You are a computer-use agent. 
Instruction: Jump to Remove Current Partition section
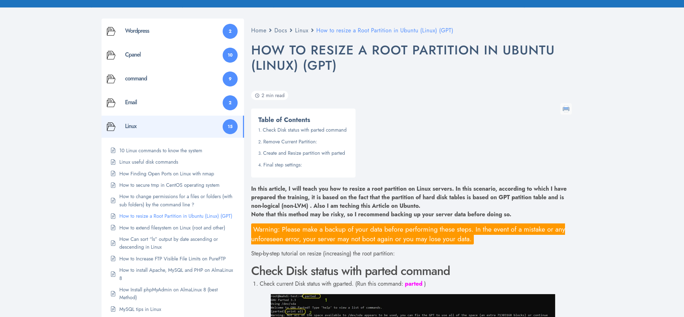tap(290, 142)
